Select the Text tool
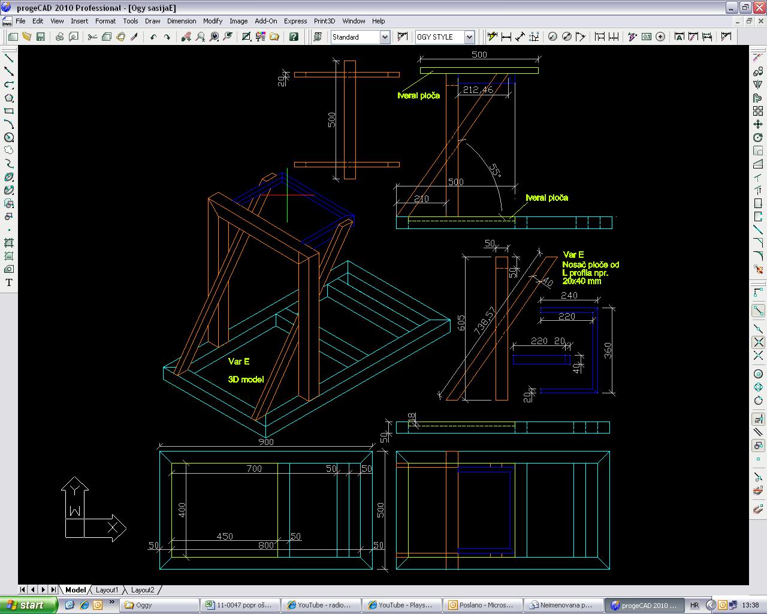 (x=9, y=282)
